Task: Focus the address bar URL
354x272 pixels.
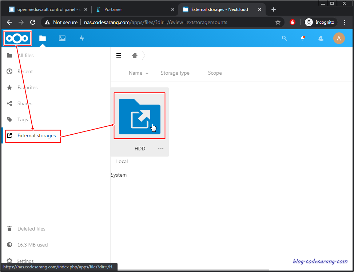Action: 156,22
